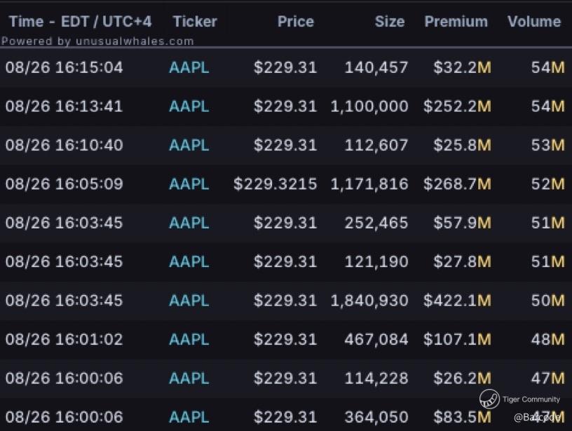
Task: Select the $422.1M premium value
Action: click(457, 301)
